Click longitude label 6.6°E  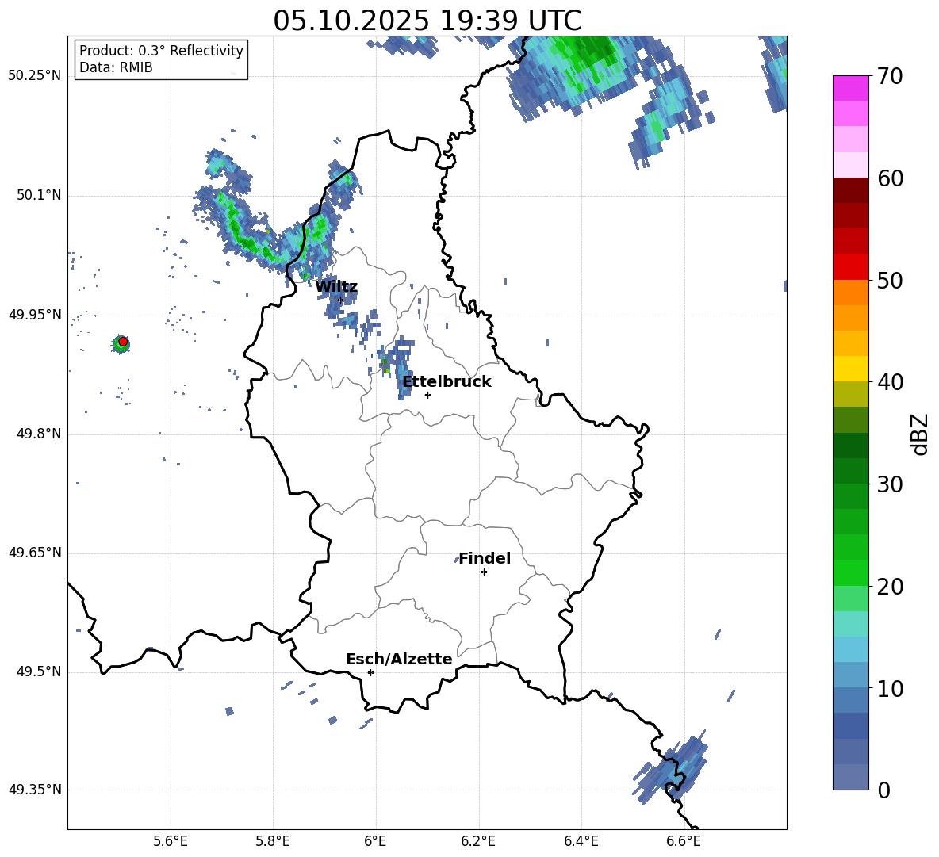click(x=684, y=841)
